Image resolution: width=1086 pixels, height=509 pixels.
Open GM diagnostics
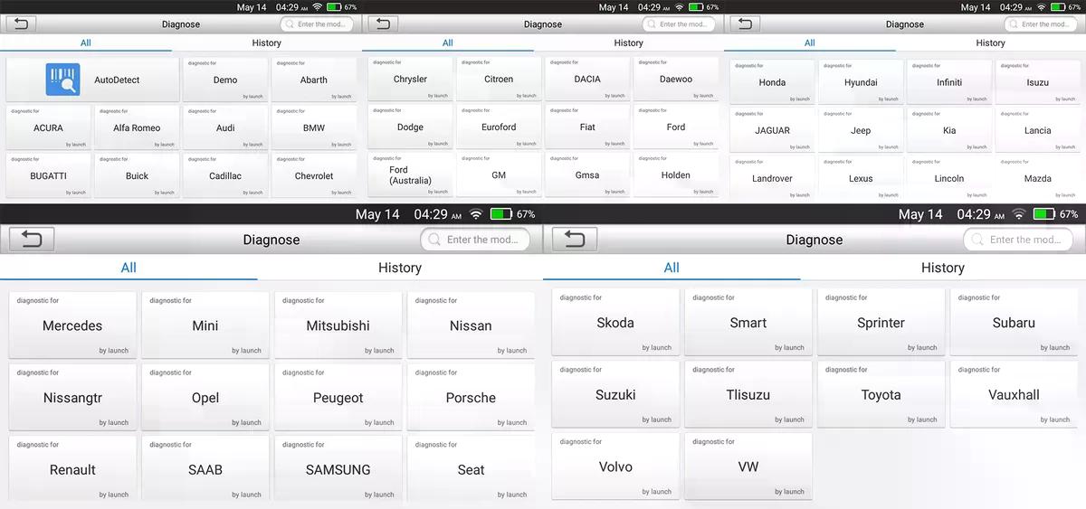click(x=499, y=174)
